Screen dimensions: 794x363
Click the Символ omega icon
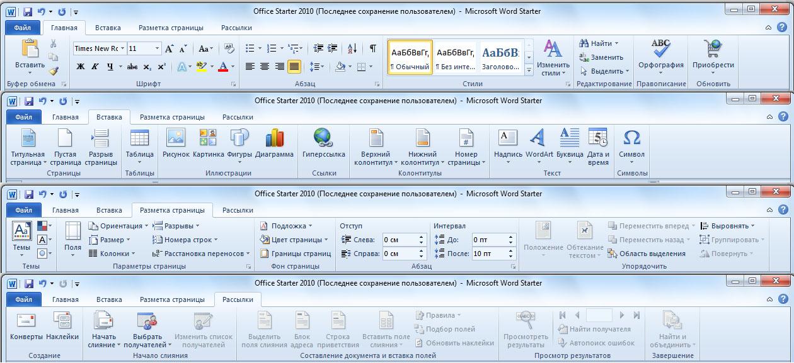[x=631, y=138]
